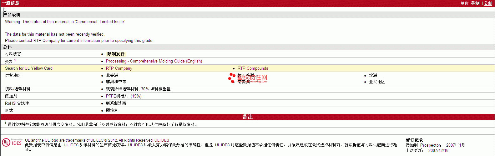Click the 产品说明 section heading
This screenshot has width=495, height=156.
(12, 15)
